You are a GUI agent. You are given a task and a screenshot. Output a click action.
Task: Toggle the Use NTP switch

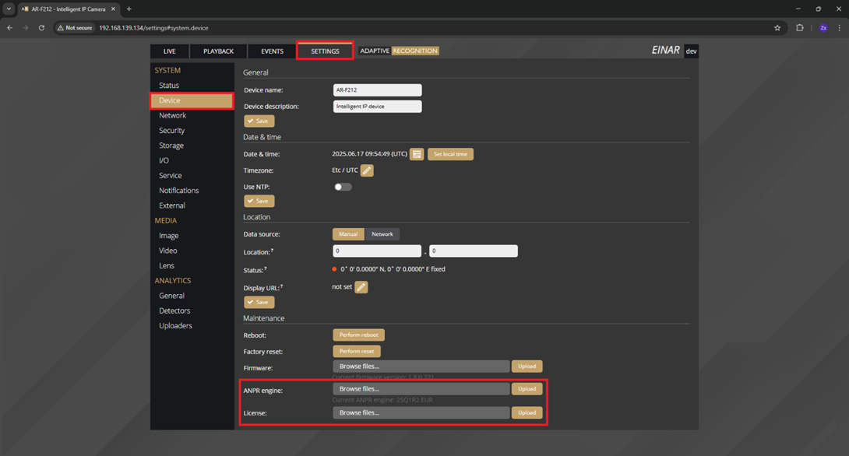click(x=343, y=188)
